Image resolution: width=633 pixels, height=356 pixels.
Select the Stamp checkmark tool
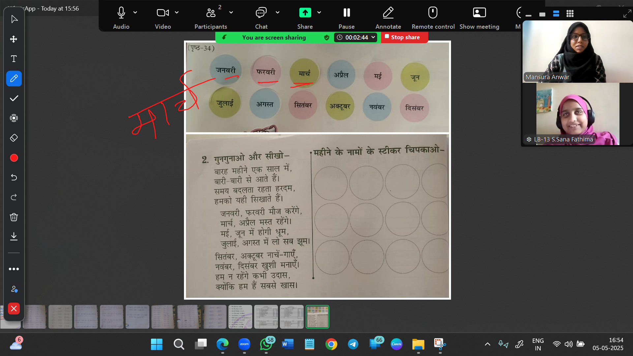pyautogui.click(x=14, y=98)
